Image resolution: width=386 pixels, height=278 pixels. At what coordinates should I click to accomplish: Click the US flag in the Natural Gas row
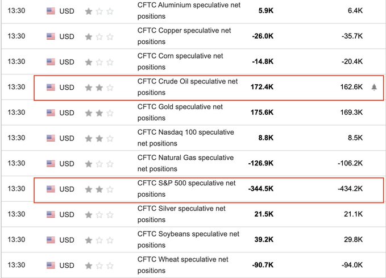[x=51, y=164]
